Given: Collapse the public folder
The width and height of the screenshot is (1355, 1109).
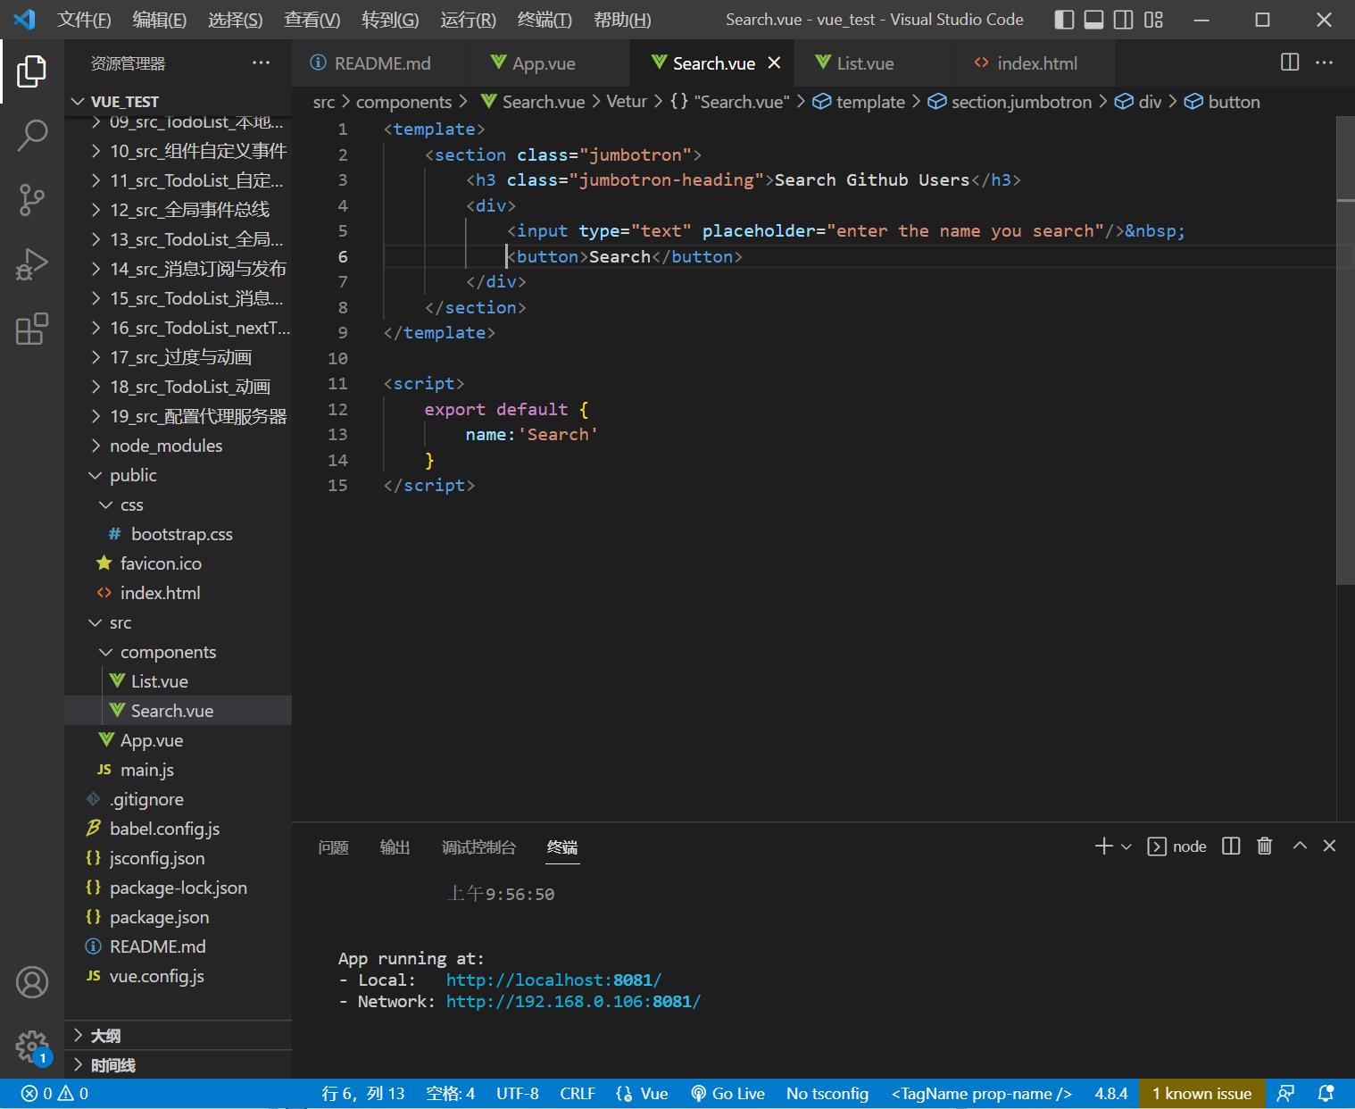Looking at the screenshot, I should pos(179,475).
